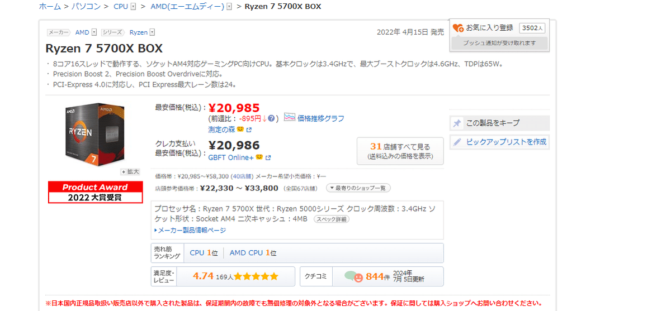The width and height of the screenshot is (671, 311).
Task: Expand 最寄りのショップ一覧 list
Action: click(x=358, y=188)
